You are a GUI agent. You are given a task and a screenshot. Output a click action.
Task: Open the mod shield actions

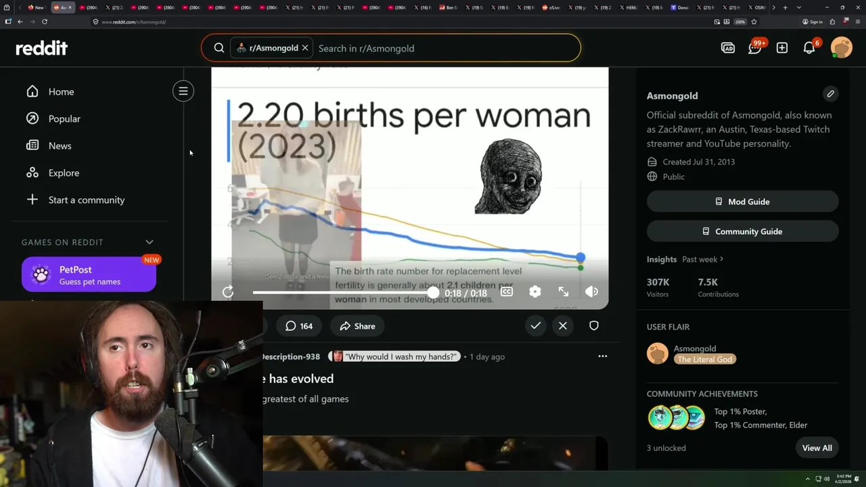[x=594, y=326]
